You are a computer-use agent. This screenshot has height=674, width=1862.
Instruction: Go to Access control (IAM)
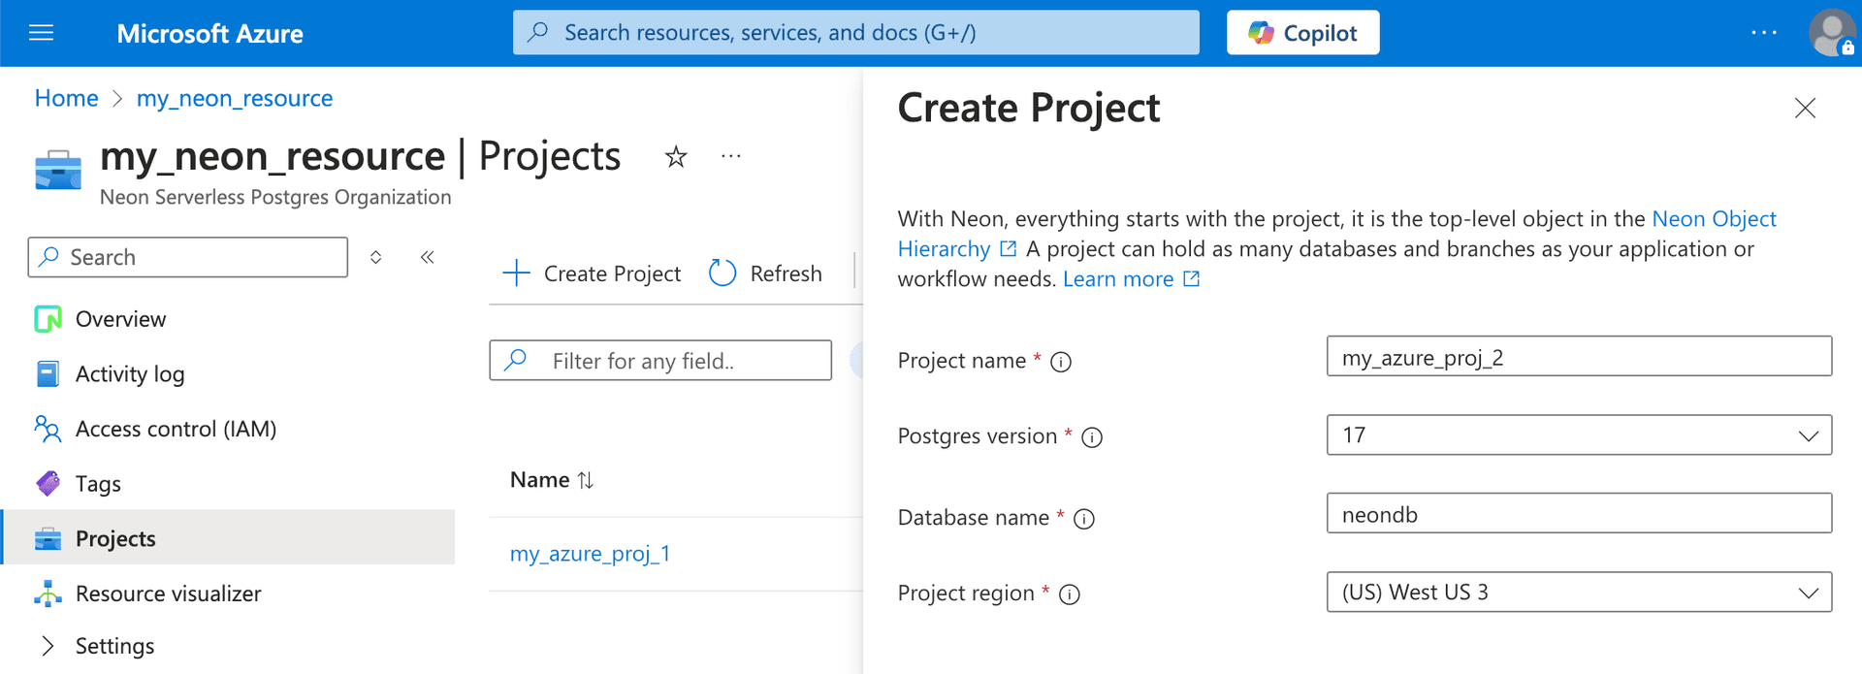click(176, 429)
